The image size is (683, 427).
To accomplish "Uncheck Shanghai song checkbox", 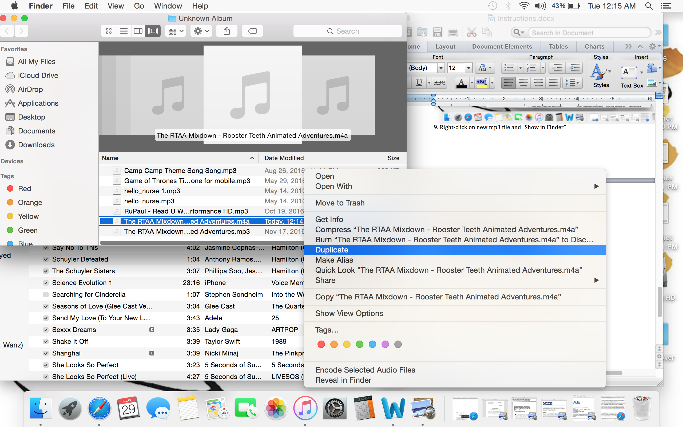I will coord(45,353).
